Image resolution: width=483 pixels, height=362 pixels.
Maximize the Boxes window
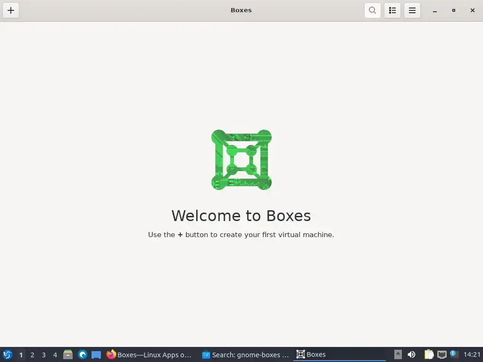(453, 10)
